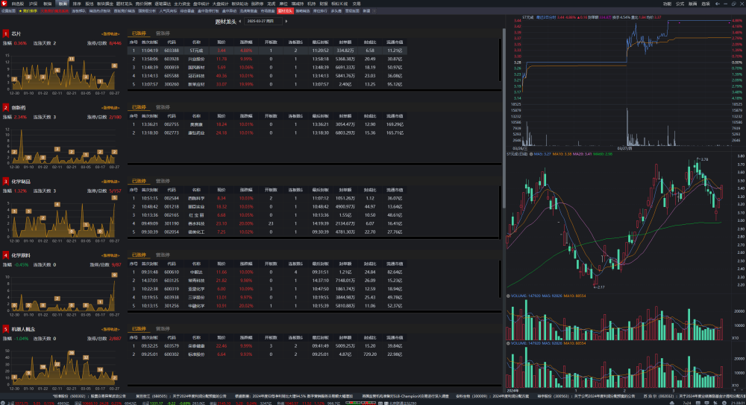Go to previous date with left arrow
Viewport: 746px width, 405px height.
point(239,22)
